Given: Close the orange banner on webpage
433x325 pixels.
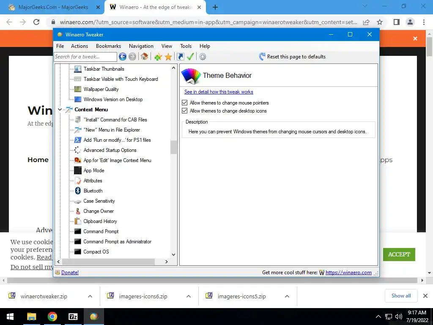Looking at the screenshot, I should tap(415, 39).
